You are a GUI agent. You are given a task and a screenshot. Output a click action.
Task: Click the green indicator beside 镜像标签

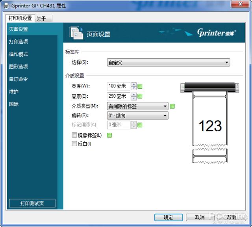tap(109, 135)
